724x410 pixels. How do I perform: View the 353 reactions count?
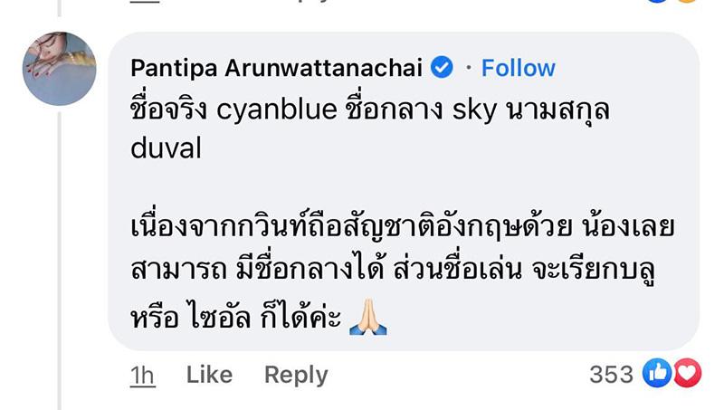(x=611, y=374)
